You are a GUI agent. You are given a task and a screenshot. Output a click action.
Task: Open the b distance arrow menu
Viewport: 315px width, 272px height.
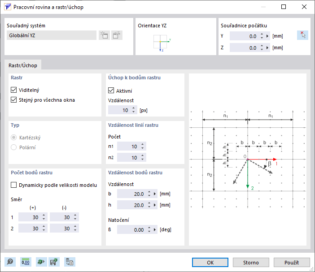(155, 194)
